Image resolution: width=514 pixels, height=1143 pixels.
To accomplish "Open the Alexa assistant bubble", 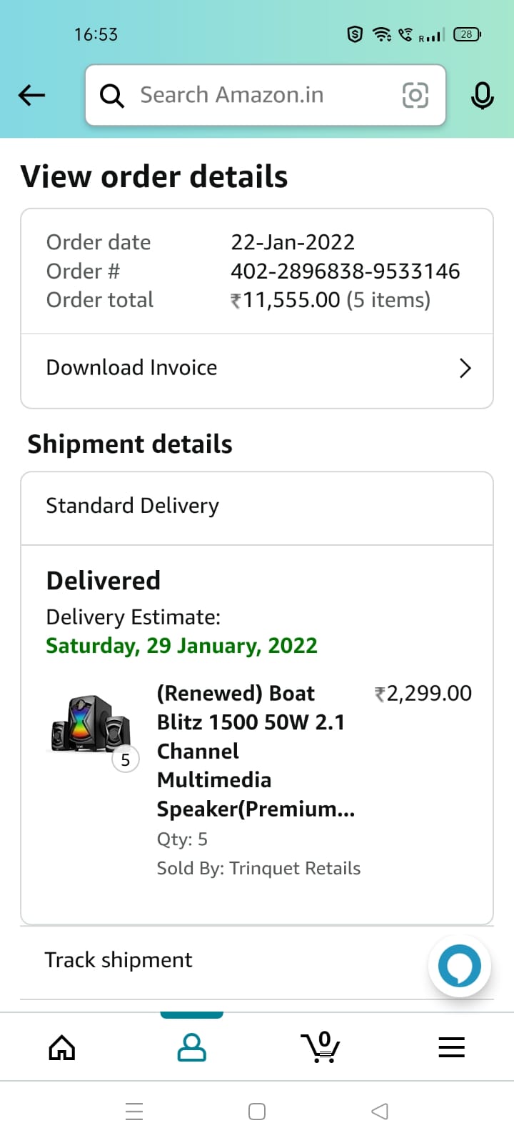I will 459,966.
